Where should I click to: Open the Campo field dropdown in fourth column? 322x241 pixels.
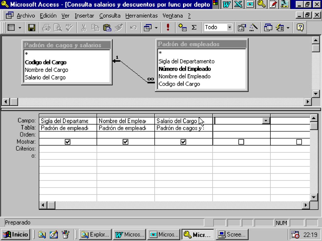[x=266, y=121]
